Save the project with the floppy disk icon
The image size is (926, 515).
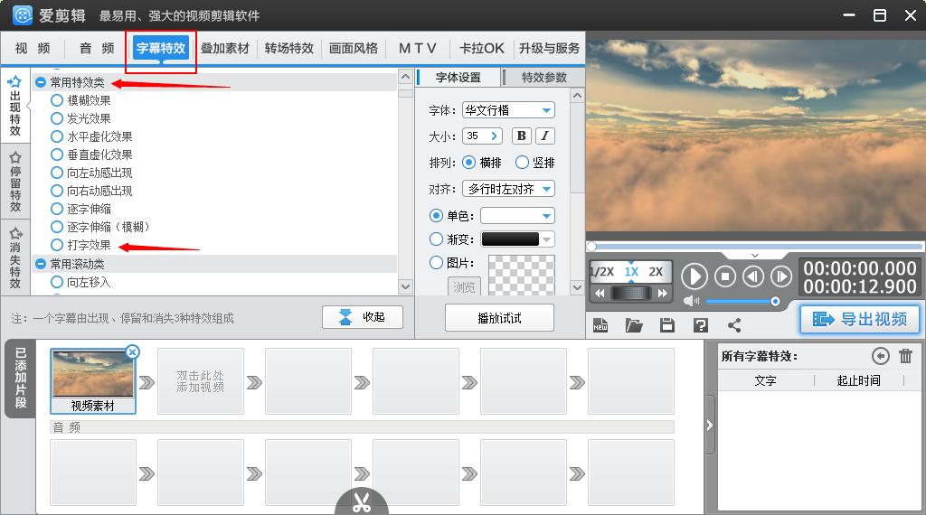coord(667,325)
